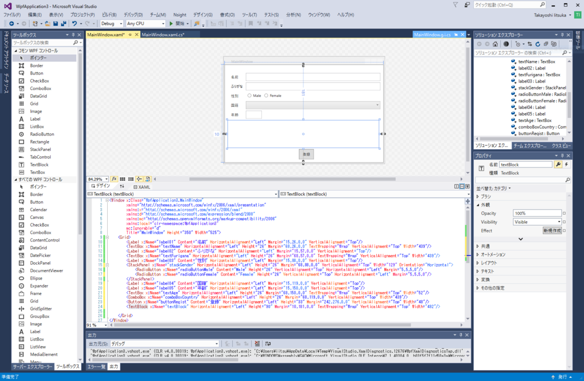Click Collapse All icon in Solution Explorer
The width and height of the screenshot is (584, 381).
(x=546, y=44)
